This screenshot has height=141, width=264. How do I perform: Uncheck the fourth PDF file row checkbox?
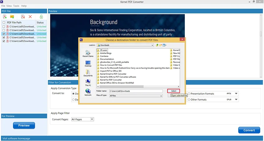pos(4,37)
